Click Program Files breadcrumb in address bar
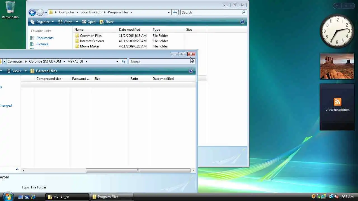 pos(118,12)
